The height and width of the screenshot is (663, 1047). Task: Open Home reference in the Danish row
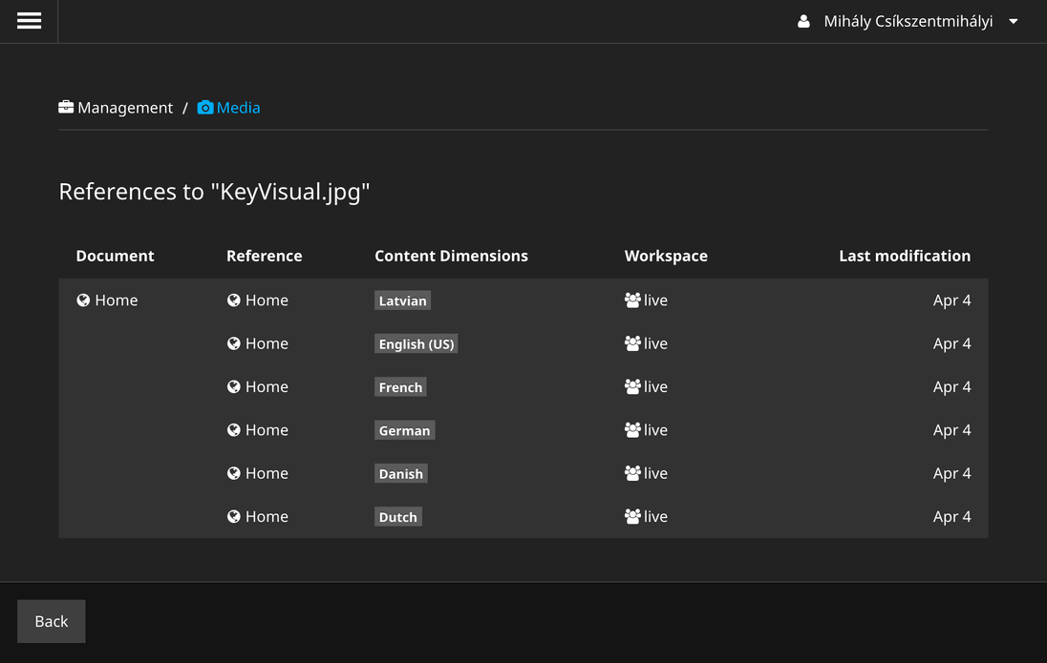tap(267, 473)
